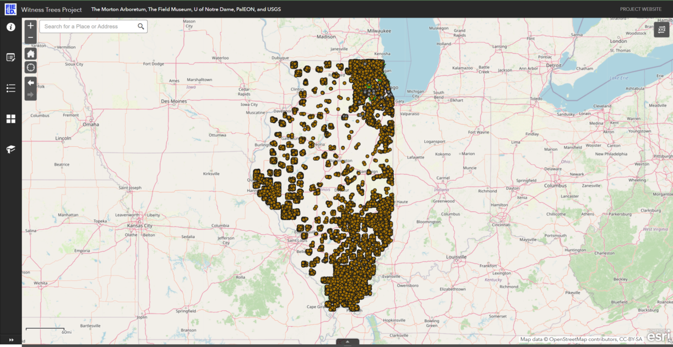
Task: Click the search magnifier button
Action: click(141, 26)
